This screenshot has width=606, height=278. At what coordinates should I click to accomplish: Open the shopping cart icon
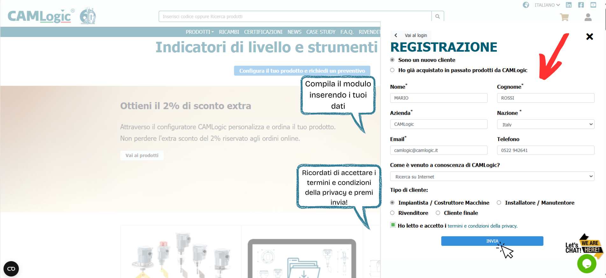(564, 17)
